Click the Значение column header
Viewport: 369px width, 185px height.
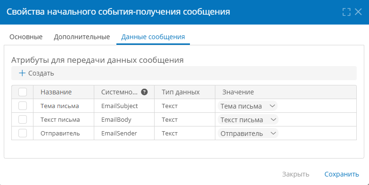tap(238, 92)
